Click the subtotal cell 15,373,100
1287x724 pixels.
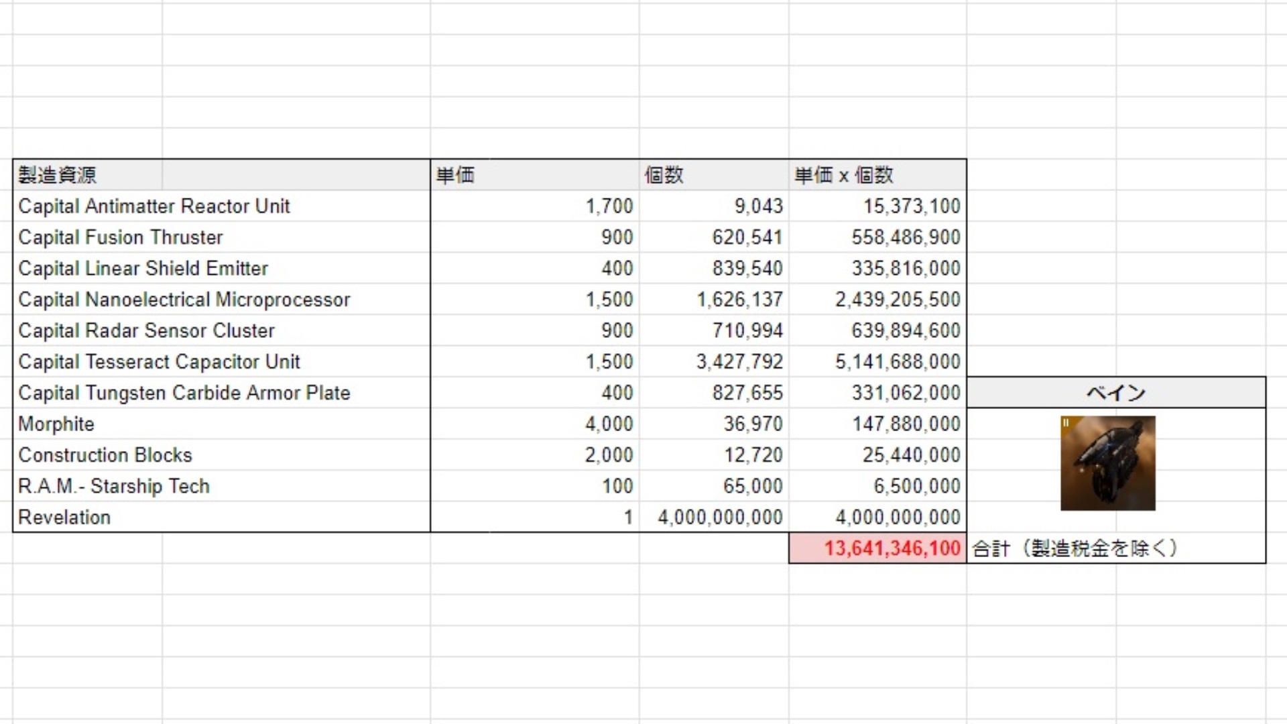pos(877,206)
